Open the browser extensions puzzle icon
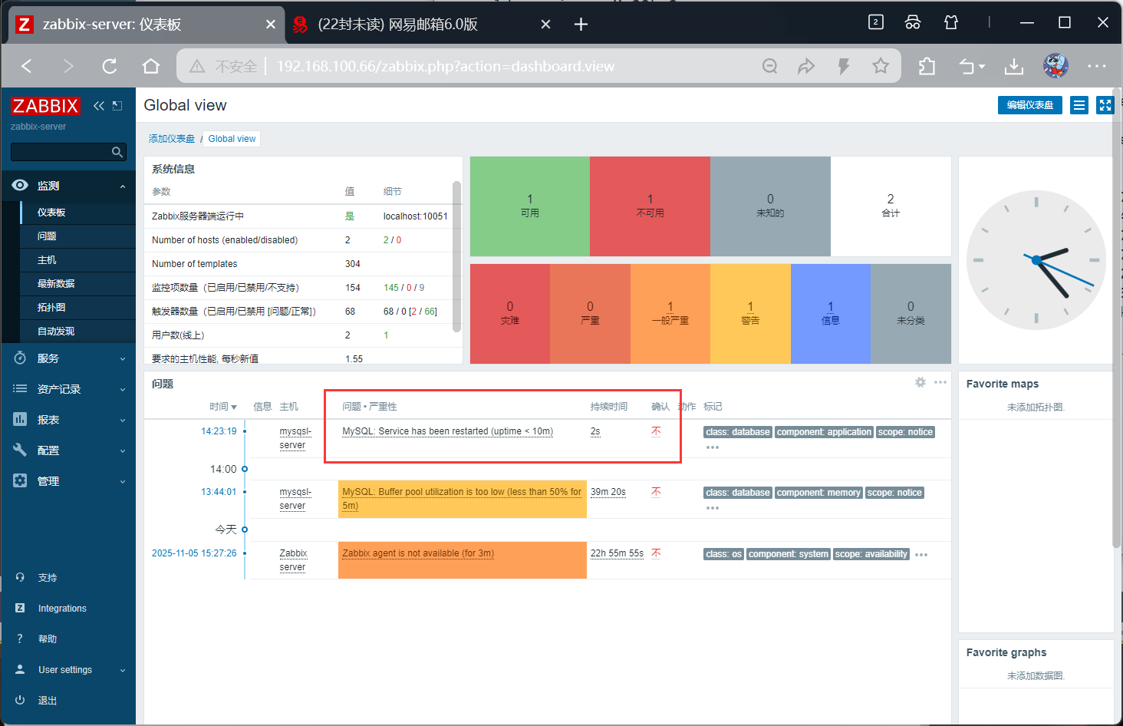Viewport: 1123px width, 726px height. pyautogui.click(x=927, y=66)
